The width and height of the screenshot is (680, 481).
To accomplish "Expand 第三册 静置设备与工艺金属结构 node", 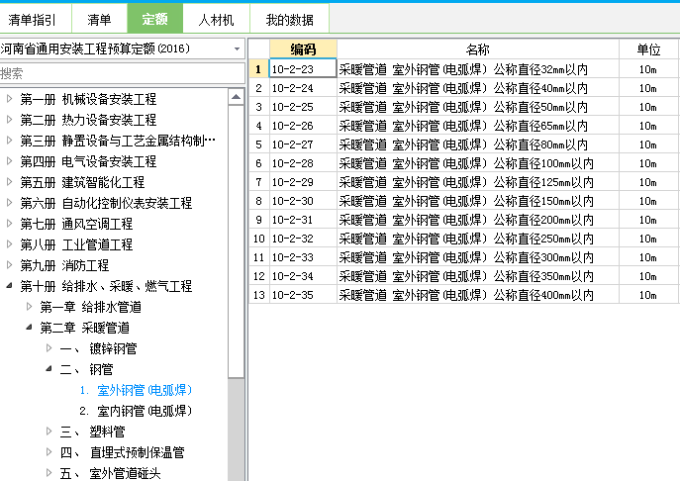I will coord(9,141).
